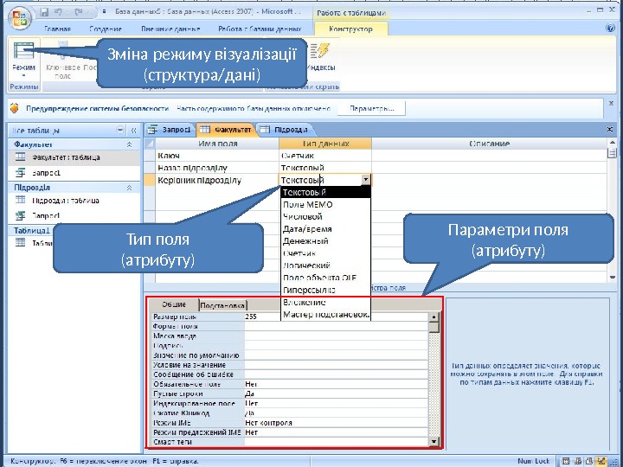Click the Формат поля property field
Viewport: 623px width, 467px height.
click(x=337, y=326)
